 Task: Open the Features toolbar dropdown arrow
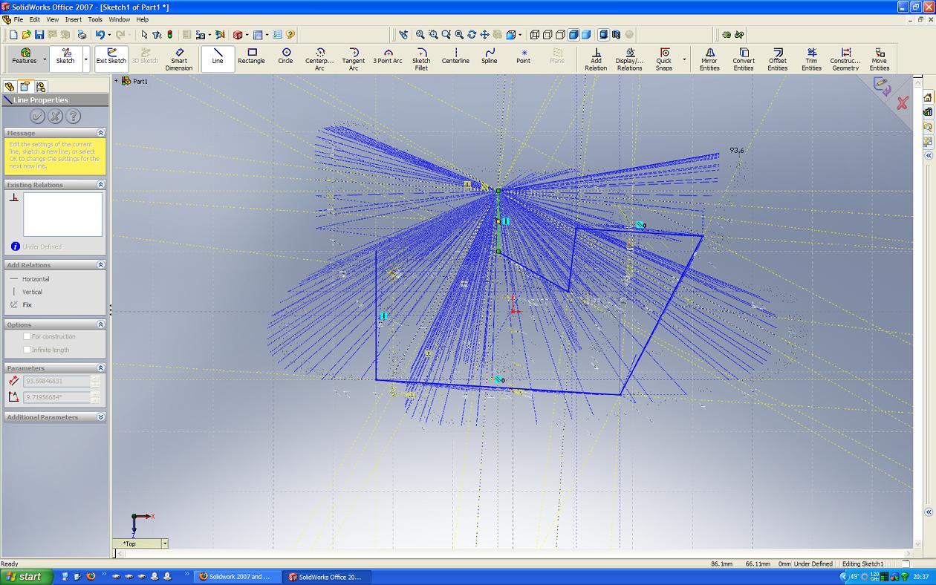pos(45,59)
